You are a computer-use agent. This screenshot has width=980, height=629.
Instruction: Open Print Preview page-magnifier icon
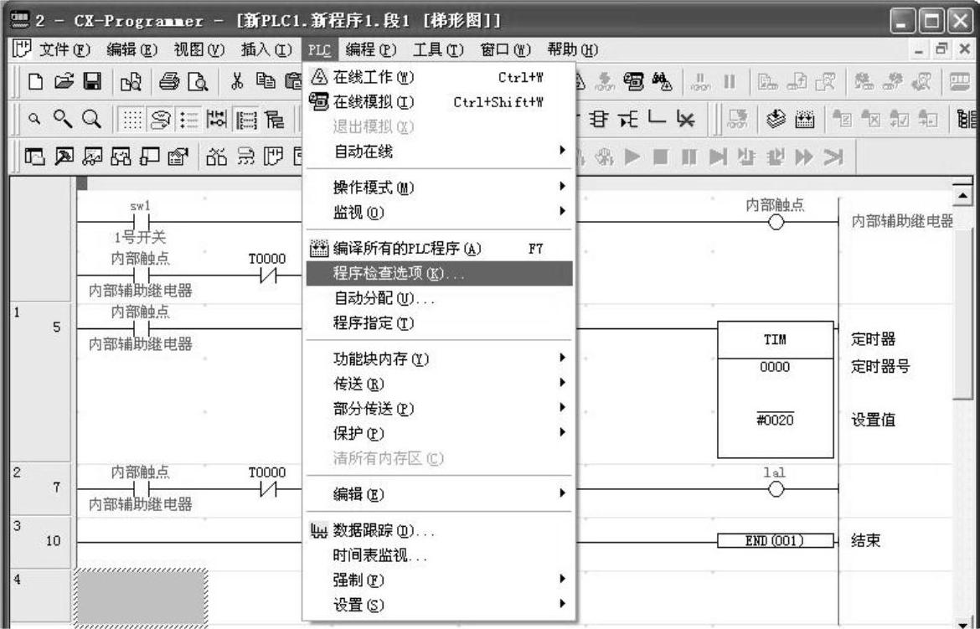pos(199,82)
